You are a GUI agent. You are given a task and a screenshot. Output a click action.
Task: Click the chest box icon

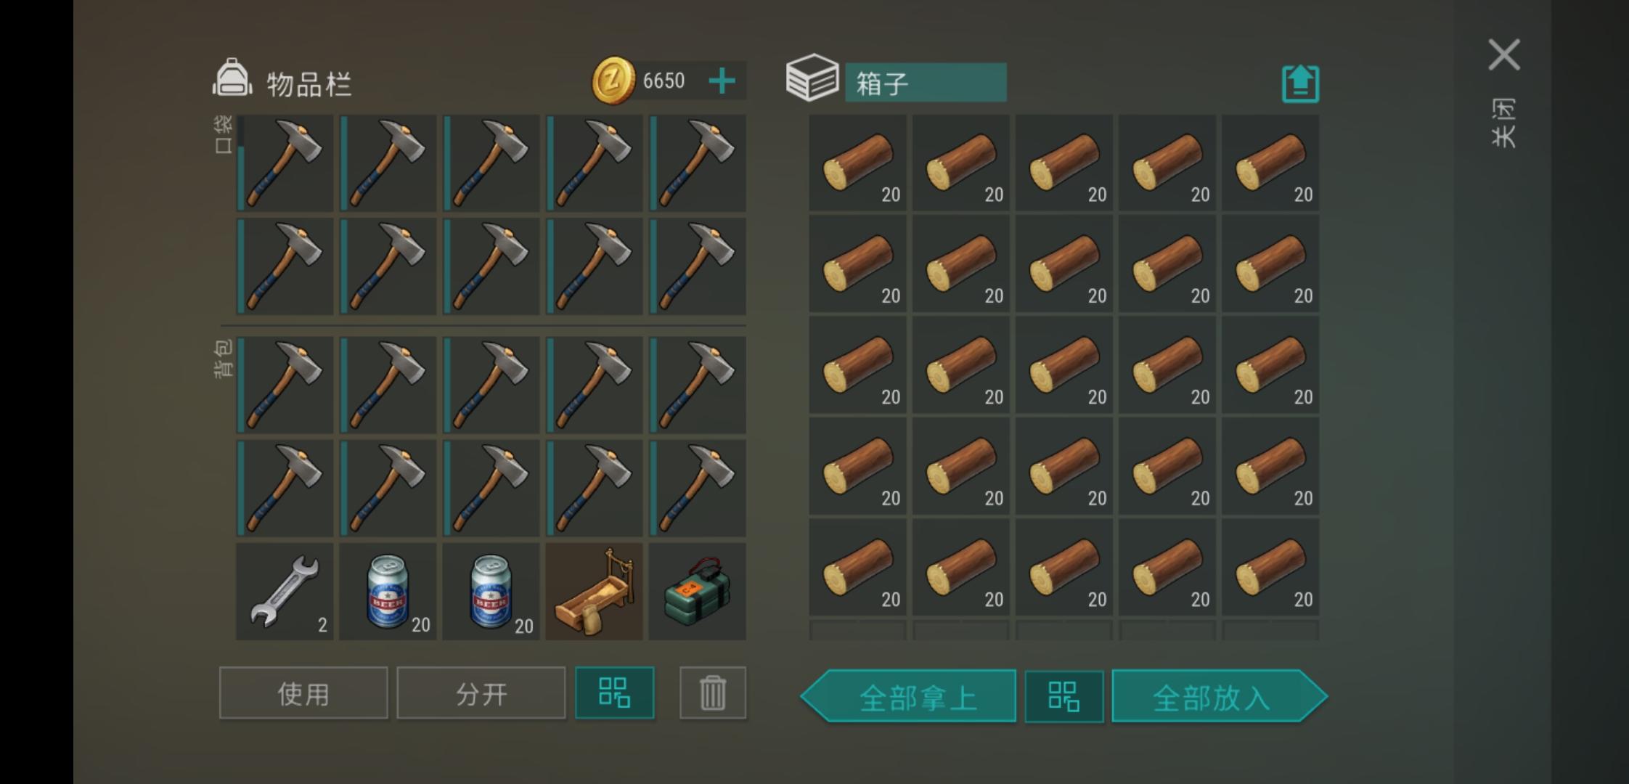point(812,78)
